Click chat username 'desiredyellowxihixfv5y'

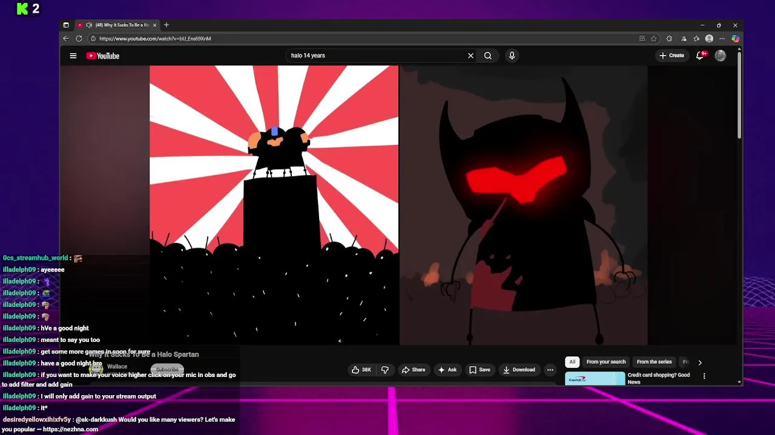pyautogui.click(x=37, y=419)
